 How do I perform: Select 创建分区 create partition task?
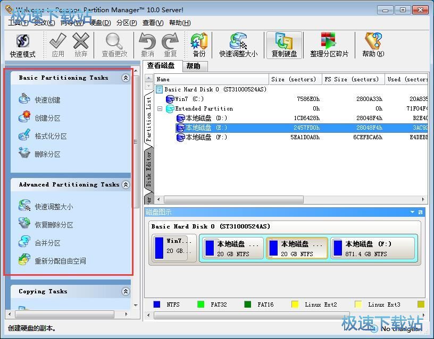39,117
